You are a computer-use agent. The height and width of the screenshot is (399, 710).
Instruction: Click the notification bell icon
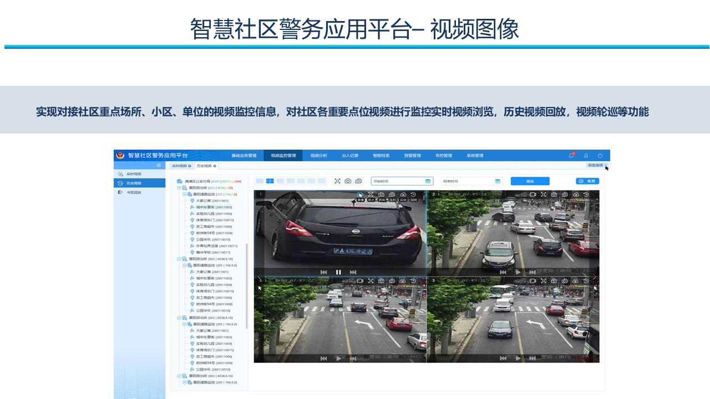571,156
